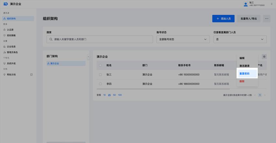Focus the 搜索 keyword input field

(x=100, y=39)
